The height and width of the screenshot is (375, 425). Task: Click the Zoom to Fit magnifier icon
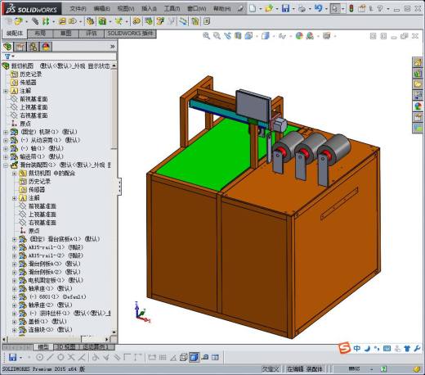click(x=206, y=36)
